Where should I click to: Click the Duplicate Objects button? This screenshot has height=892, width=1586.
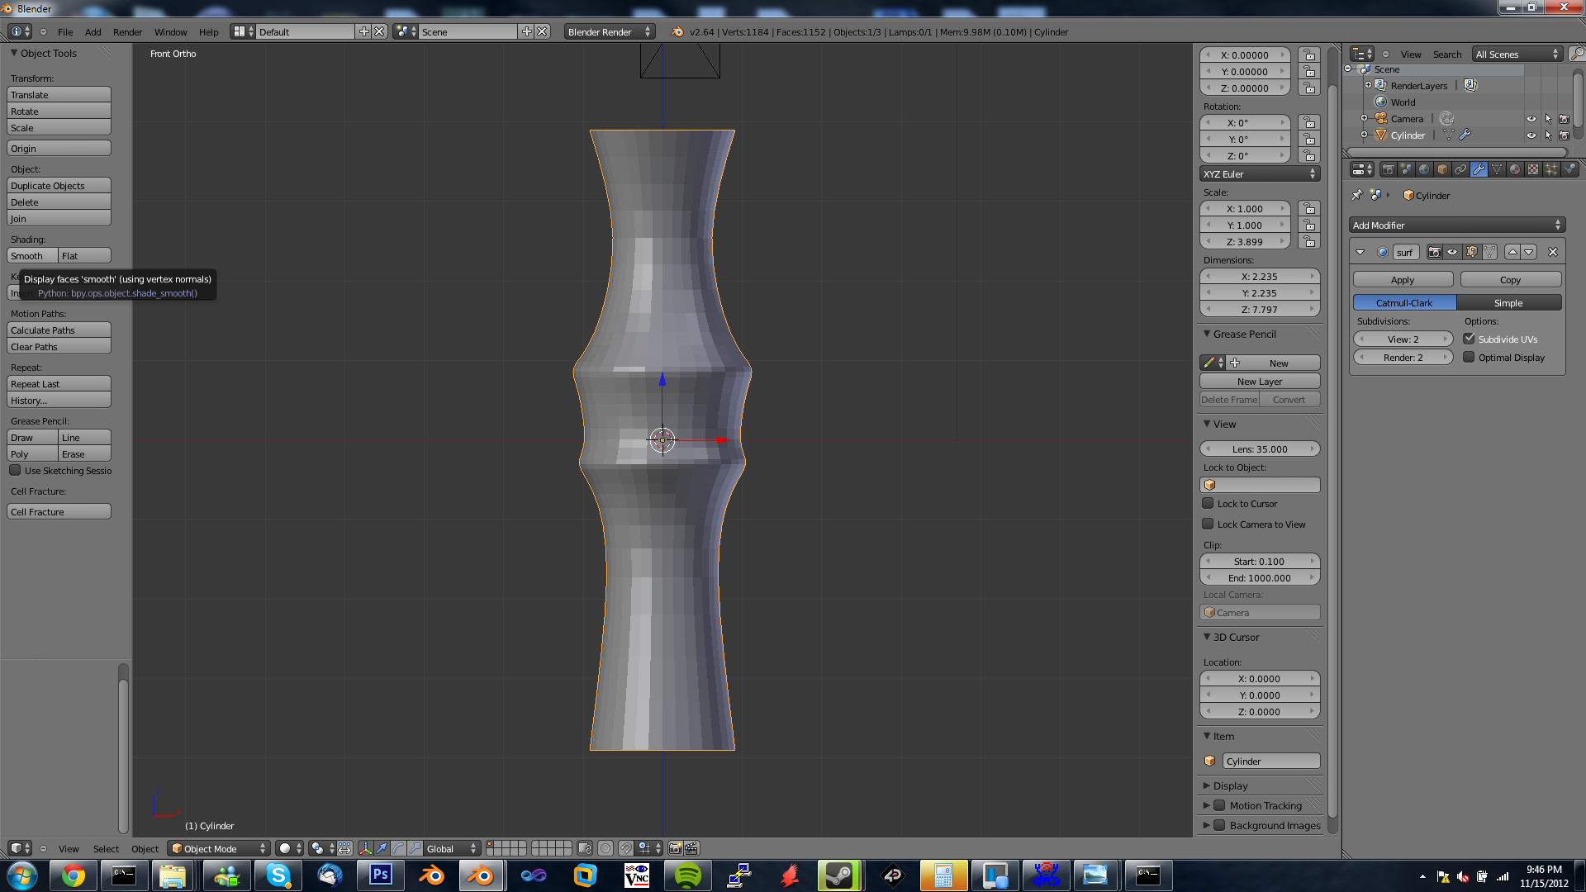point(59,186)
